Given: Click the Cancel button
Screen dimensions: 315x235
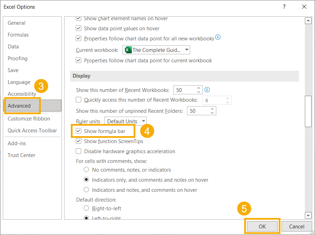Looking at the screenshot, I should (x=297, y=226).
